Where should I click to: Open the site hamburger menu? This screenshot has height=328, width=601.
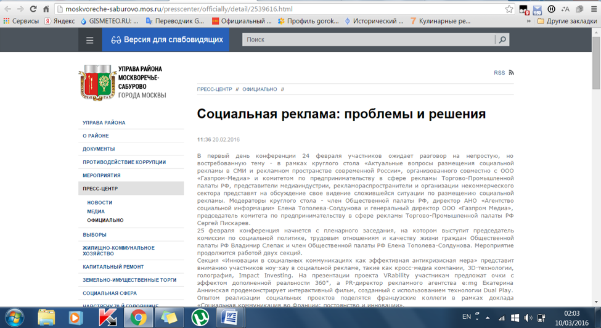(90, 40)
